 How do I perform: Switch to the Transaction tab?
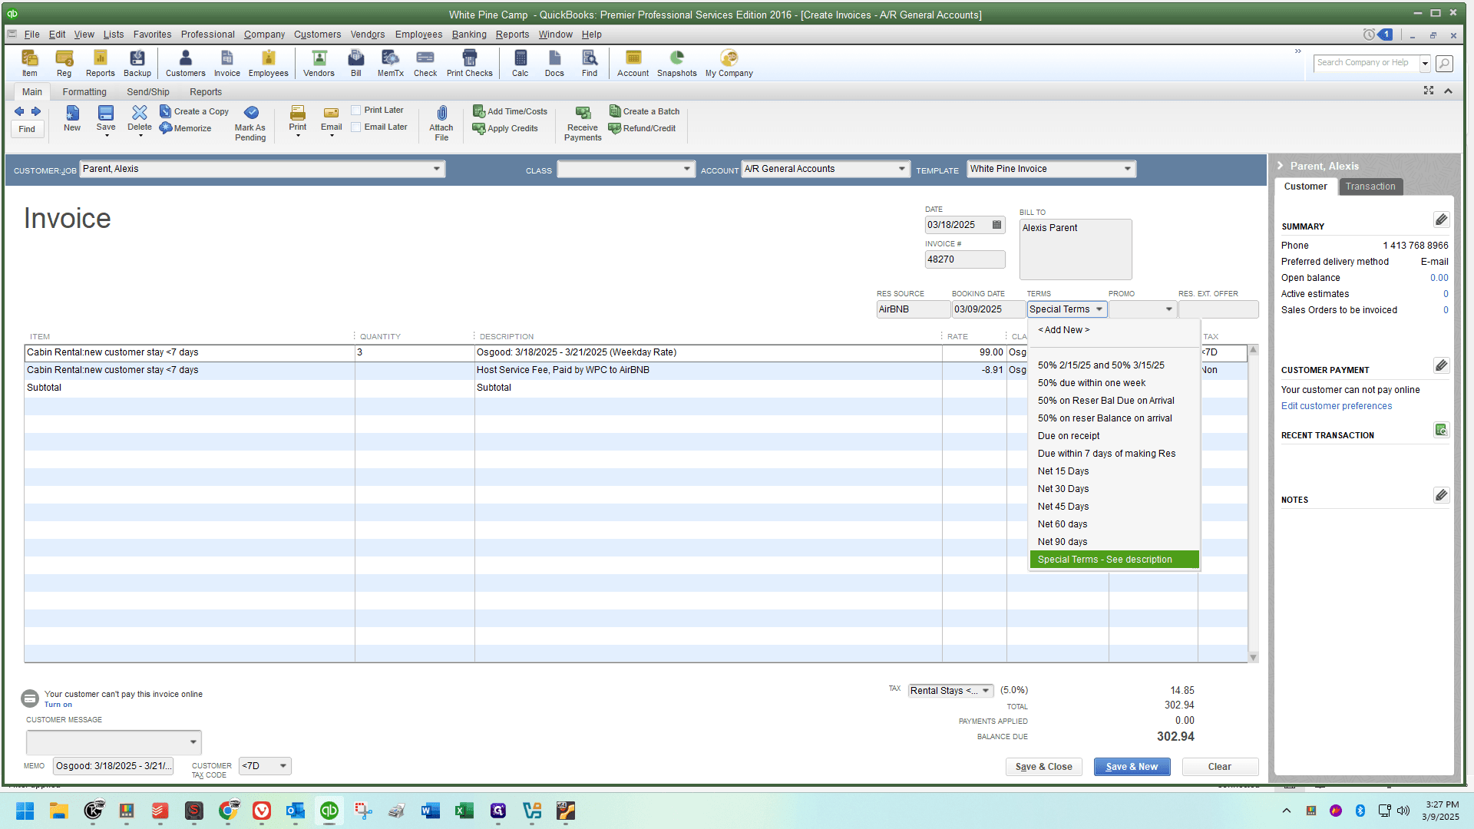pyautogui.click(x=1370, y=187)
